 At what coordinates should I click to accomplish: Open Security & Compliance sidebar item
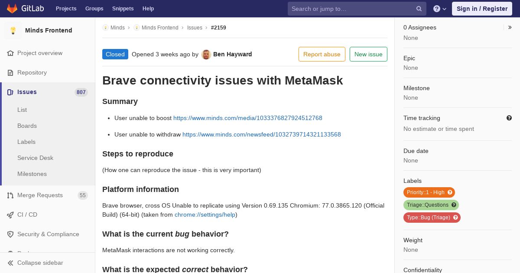[x=48, y=234]
